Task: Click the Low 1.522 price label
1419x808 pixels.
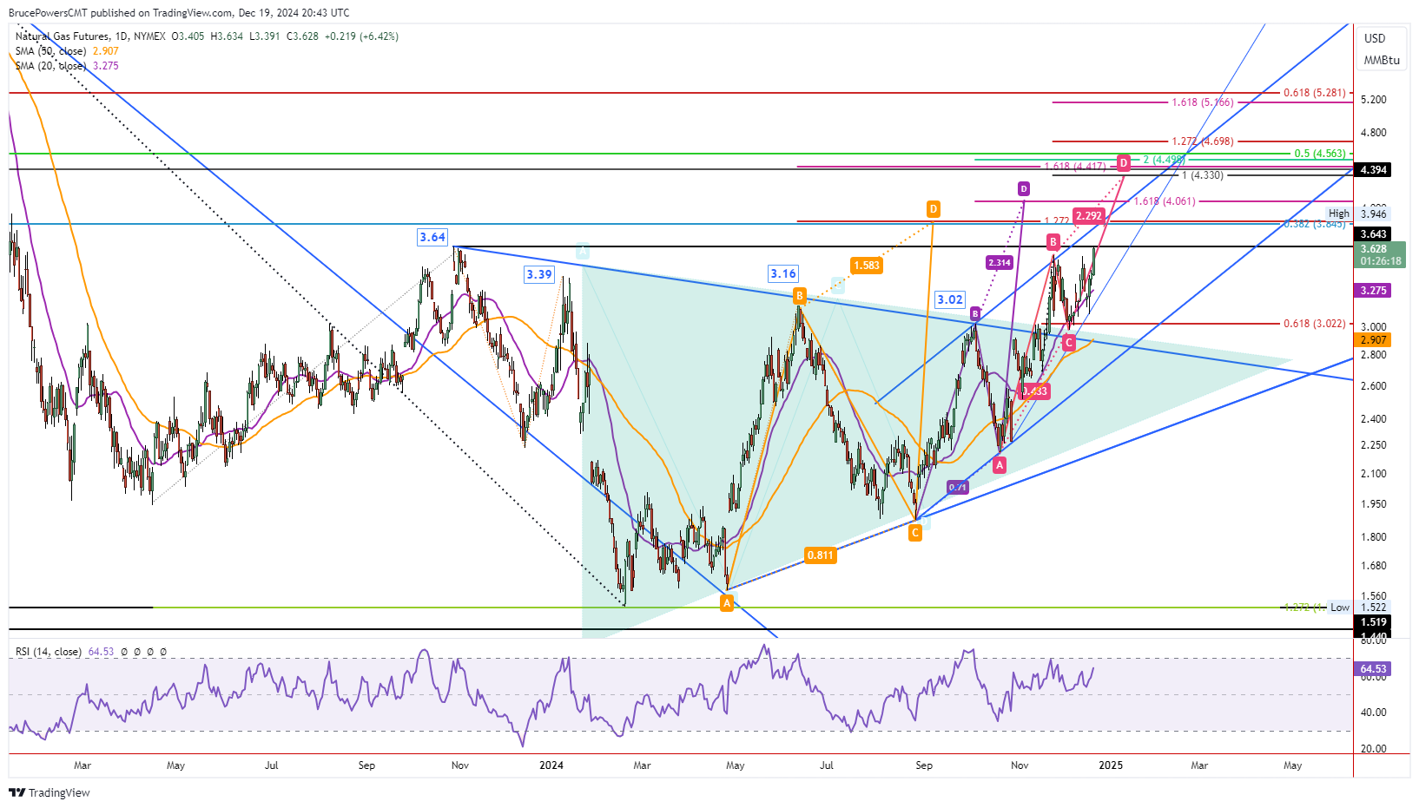Action: (x=1359, y=608)
